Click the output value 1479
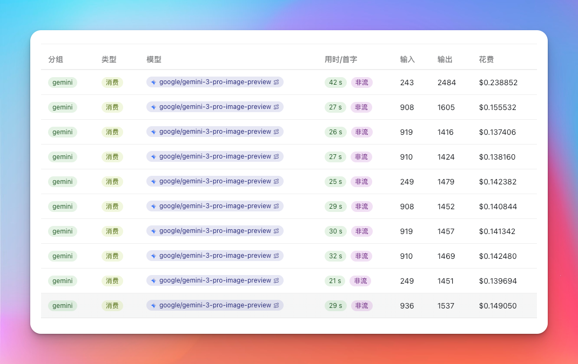 446,182
